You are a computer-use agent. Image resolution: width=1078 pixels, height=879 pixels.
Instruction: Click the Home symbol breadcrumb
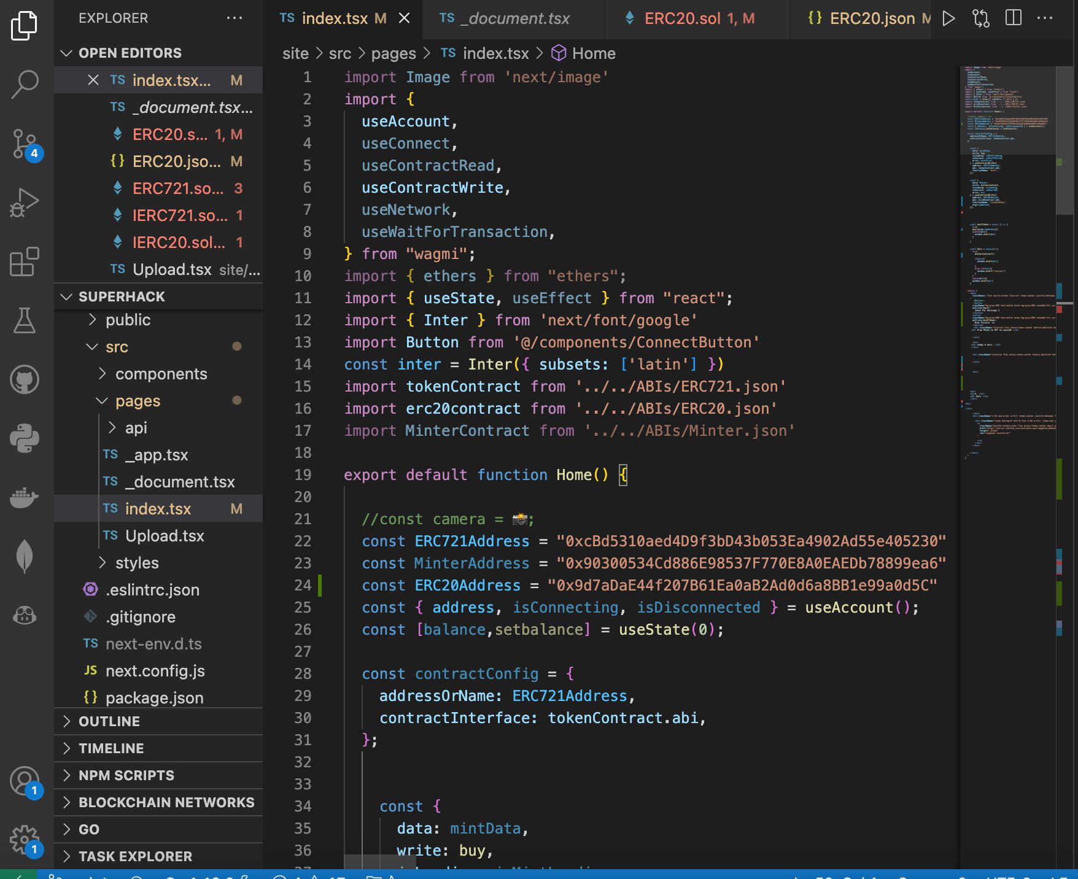tap(583, 53)
